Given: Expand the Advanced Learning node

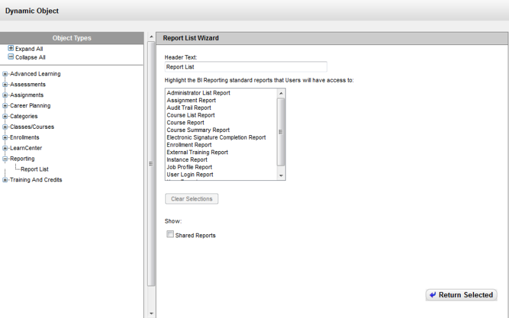Looking at the screenshot, I should 5,74.
